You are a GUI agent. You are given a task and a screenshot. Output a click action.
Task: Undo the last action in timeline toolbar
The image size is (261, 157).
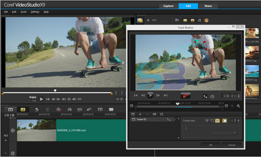[37, 110]
